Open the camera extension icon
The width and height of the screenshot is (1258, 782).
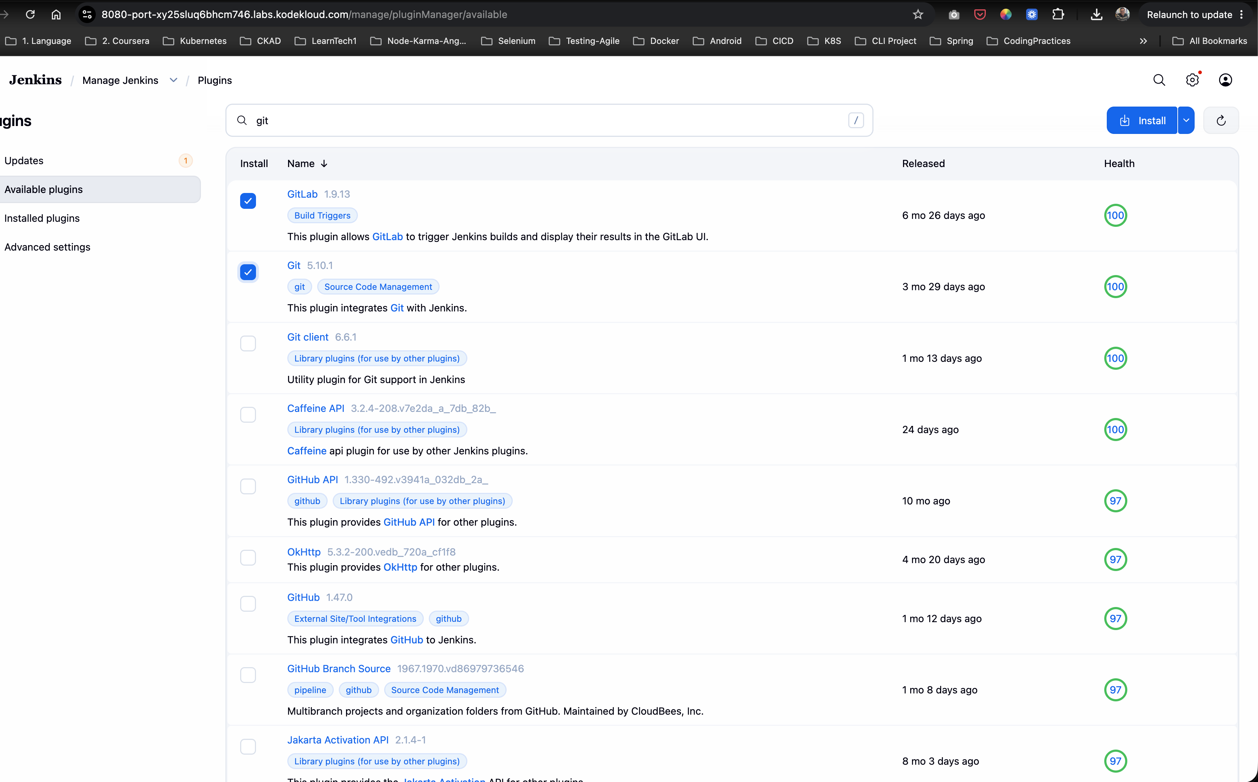pos(954,14)
